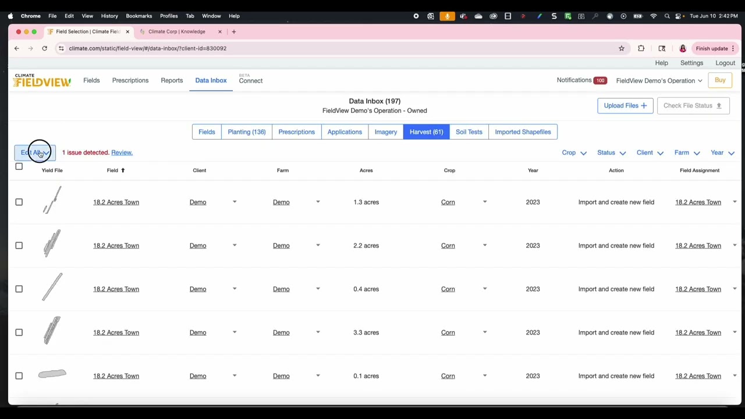Switch to the Applications tab

[x=345, y=132]
